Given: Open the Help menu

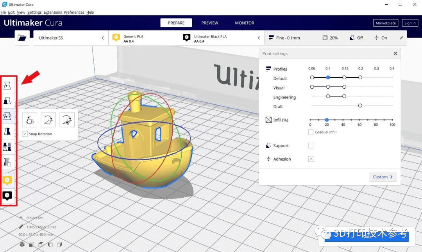Looking at the screenshot, I should [90, 13].
